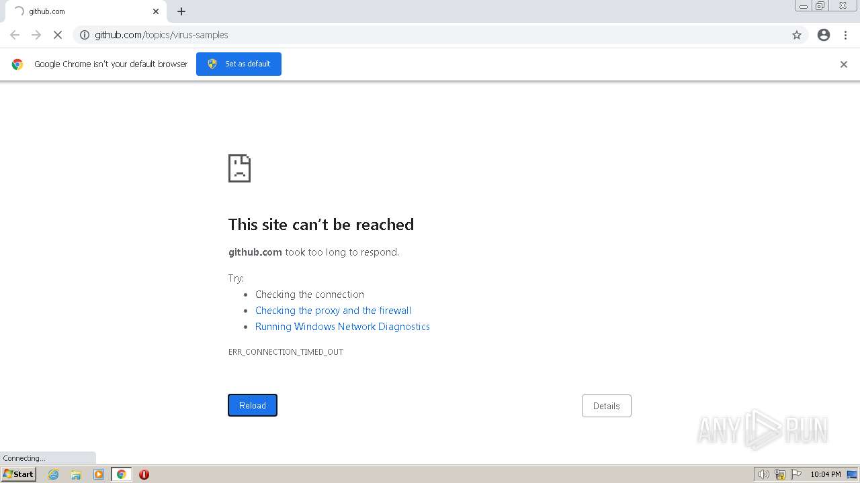Open the Action Center flag icon
Screen dimensions: 860x483
796,474
